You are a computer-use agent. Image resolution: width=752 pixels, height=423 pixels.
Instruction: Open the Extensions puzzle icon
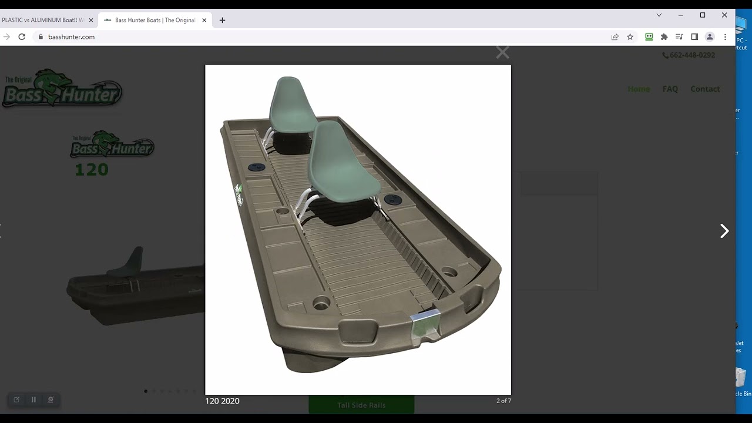[664, 36]
